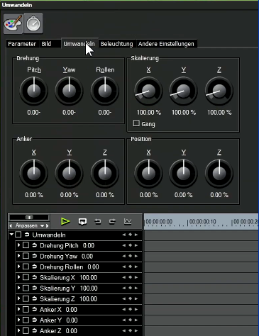Click the Position Y knob

pos(184,173)
